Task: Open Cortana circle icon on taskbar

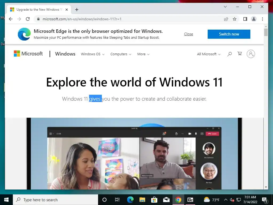Action: click(x=105, y=200)
